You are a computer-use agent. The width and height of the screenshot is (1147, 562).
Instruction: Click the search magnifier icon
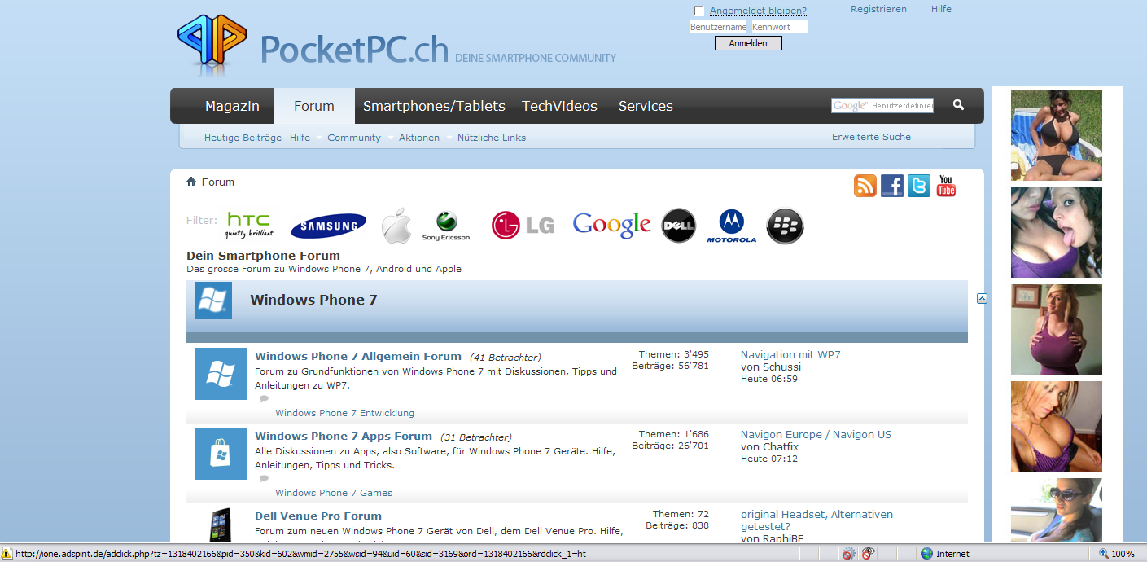tap(959, 105)
